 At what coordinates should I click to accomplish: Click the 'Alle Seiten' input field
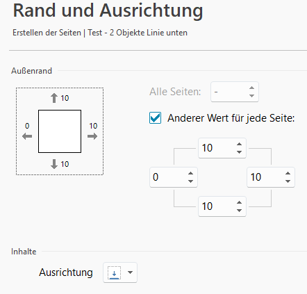tap(229, 92)
